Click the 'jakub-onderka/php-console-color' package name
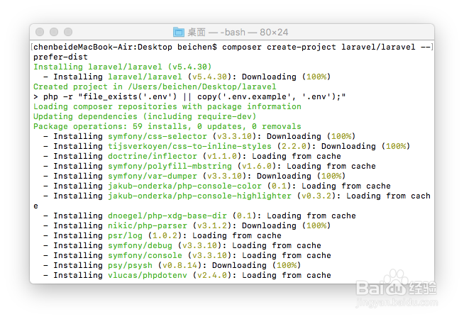Viewport: 464px width, 319px height. click(x=184, y=186)
